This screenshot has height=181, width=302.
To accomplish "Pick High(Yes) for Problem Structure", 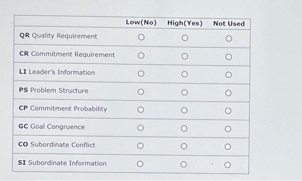I will coord(185,92).
